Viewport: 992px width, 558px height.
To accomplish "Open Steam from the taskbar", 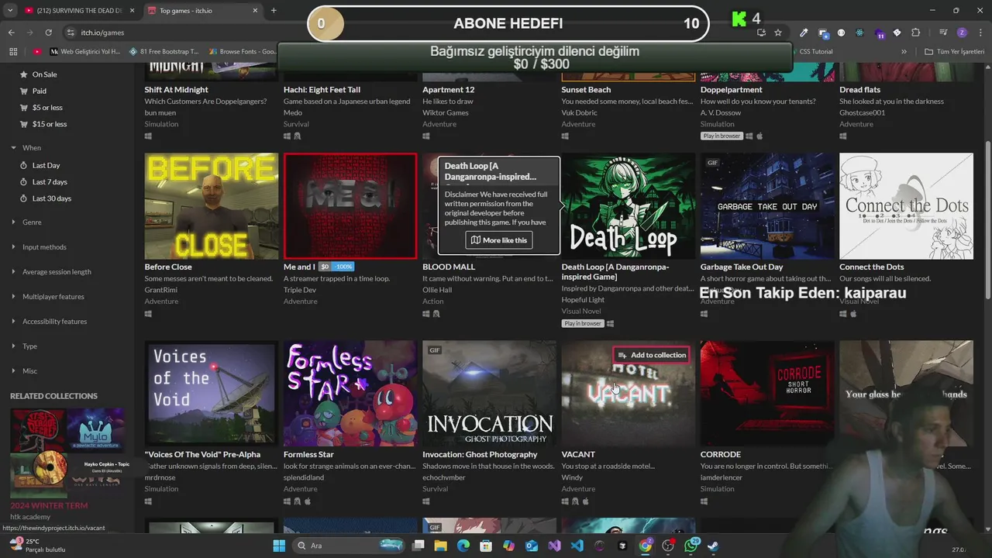I will pyautogui.click(x=714, y=546).
